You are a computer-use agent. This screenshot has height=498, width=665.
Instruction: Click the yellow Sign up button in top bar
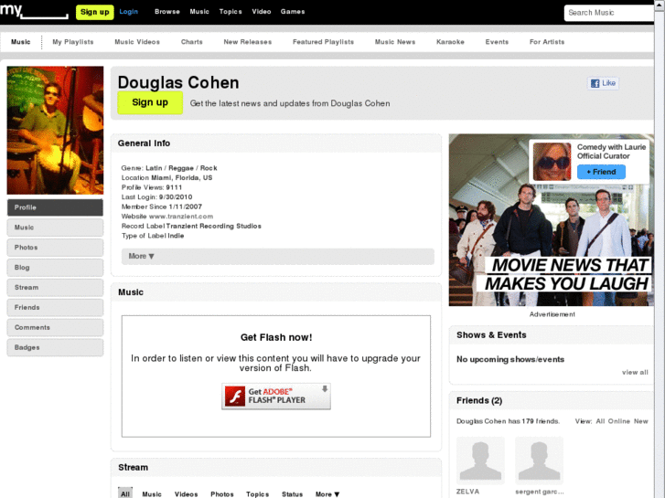95,12
